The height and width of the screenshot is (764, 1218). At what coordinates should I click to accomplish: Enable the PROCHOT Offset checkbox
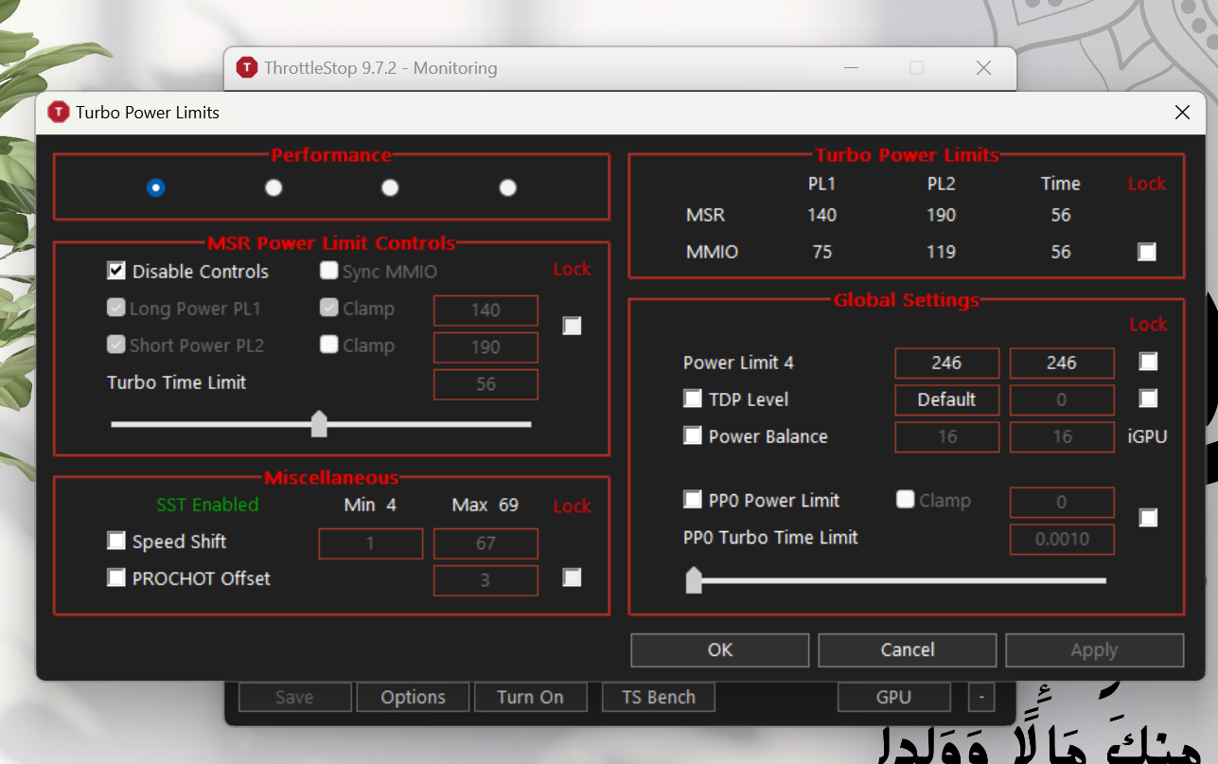coord(116,577)
